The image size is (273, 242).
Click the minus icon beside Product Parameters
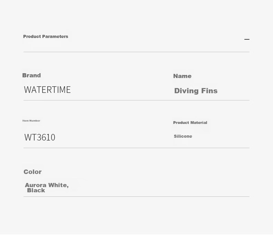[x=247, y=39]
